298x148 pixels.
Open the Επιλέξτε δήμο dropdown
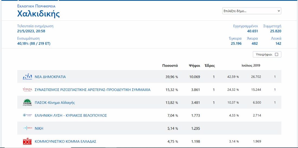point(252,11)
